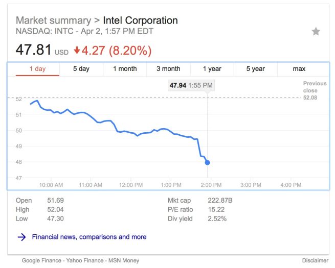Open the 3 month chart view
Screen dimensions: 335x268
tap(168, 69)
